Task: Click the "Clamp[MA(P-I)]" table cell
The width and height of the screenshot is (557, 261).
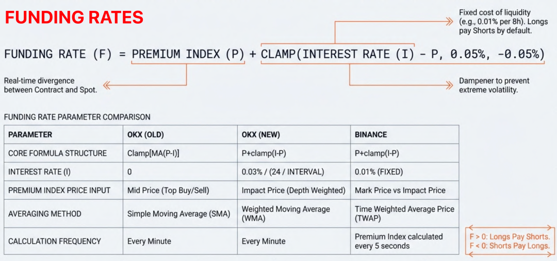Action: (x=153, y=153)
